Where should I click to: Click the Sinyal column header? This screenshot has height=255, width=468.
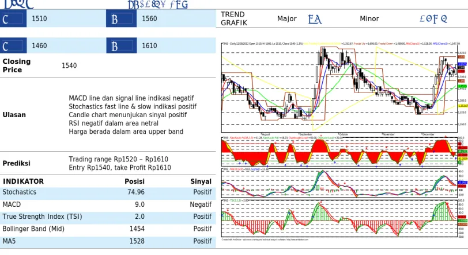201,181
